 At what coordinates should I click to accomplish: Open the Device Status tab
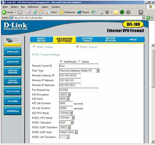click(x=111, y=40)
